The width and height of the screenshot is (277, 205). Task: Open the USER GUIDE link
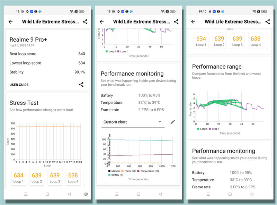pyautogui.click(x=19, y=85)
